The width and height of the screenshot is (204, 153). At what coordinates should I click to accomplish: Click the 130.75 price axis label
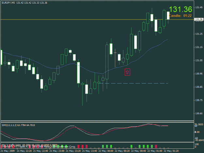pyautogui.click(x=199, y=100)
